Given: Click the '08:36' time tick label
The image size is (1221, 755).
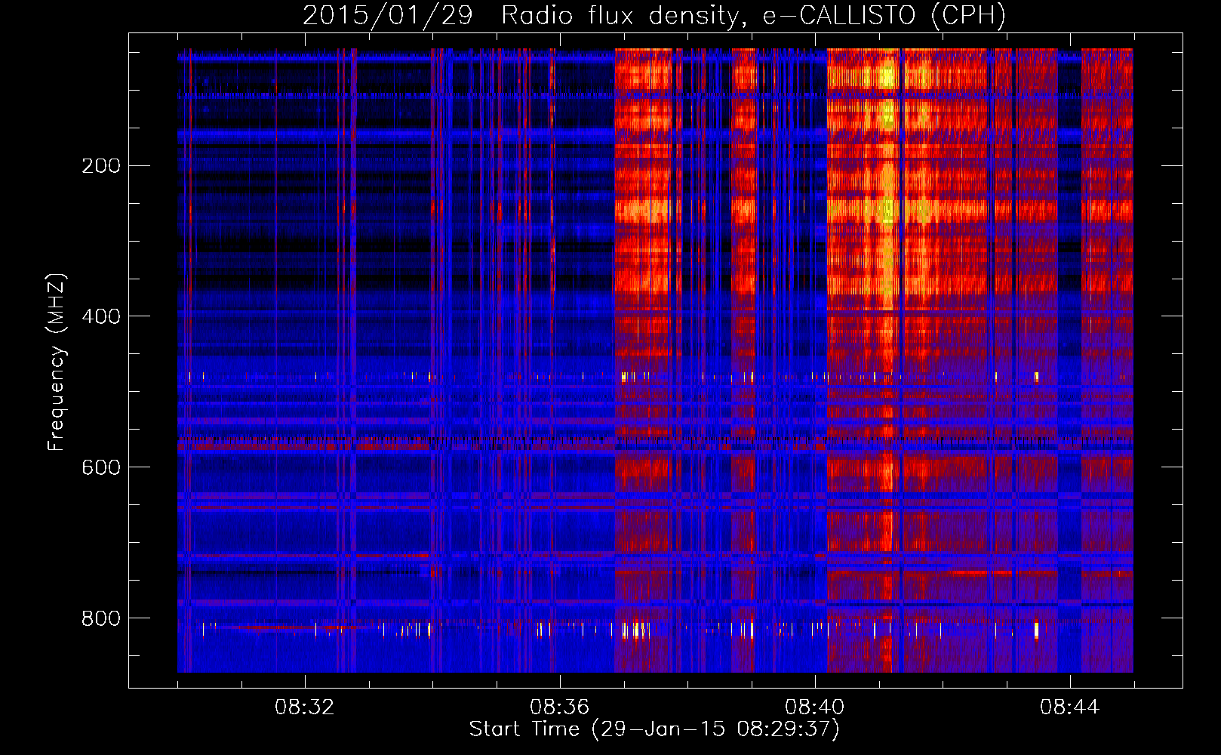Looking at the screenshot, I should pos(560,707).
